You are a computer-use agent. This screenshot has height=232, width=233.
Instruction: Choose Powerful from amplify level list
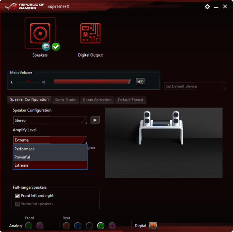pyautogui.click(x=50, y=157)
